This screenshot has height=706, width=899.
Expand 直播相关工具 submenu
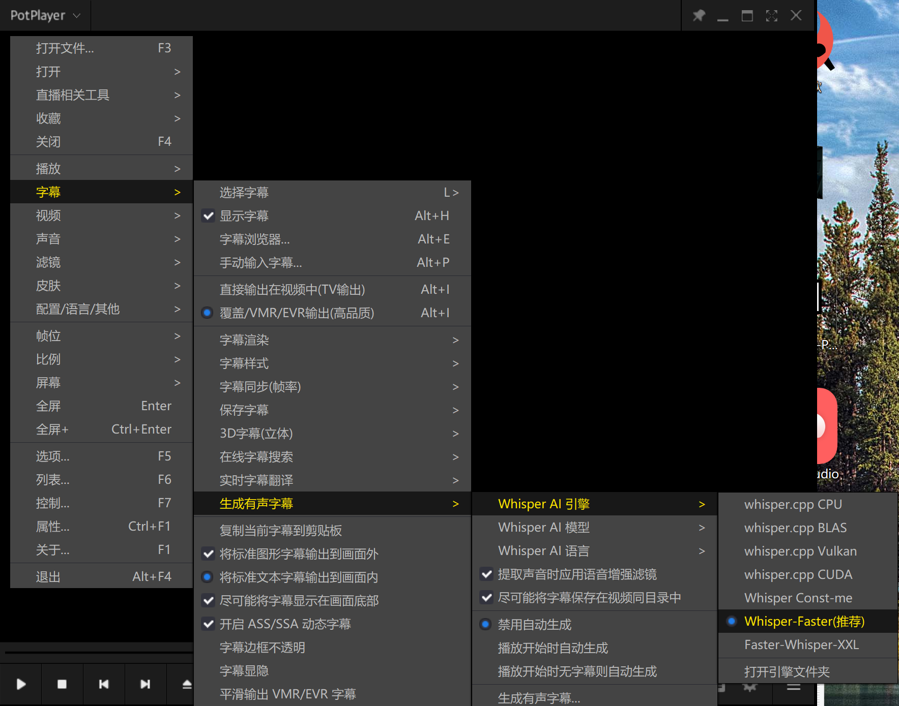pyautogui.click(x=101, y=95)
